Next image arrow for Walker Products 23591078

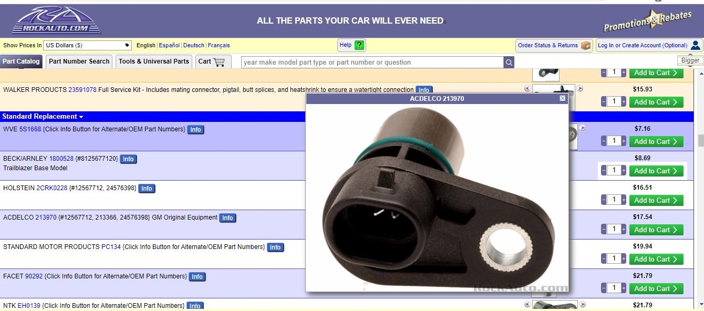pos(580,88)
